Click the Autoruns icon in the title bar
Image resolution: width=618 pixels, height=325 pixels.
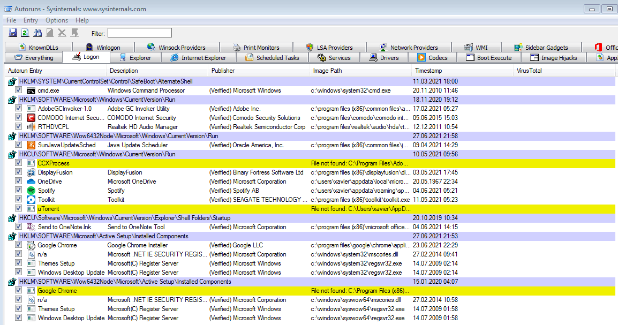(7, 9)
